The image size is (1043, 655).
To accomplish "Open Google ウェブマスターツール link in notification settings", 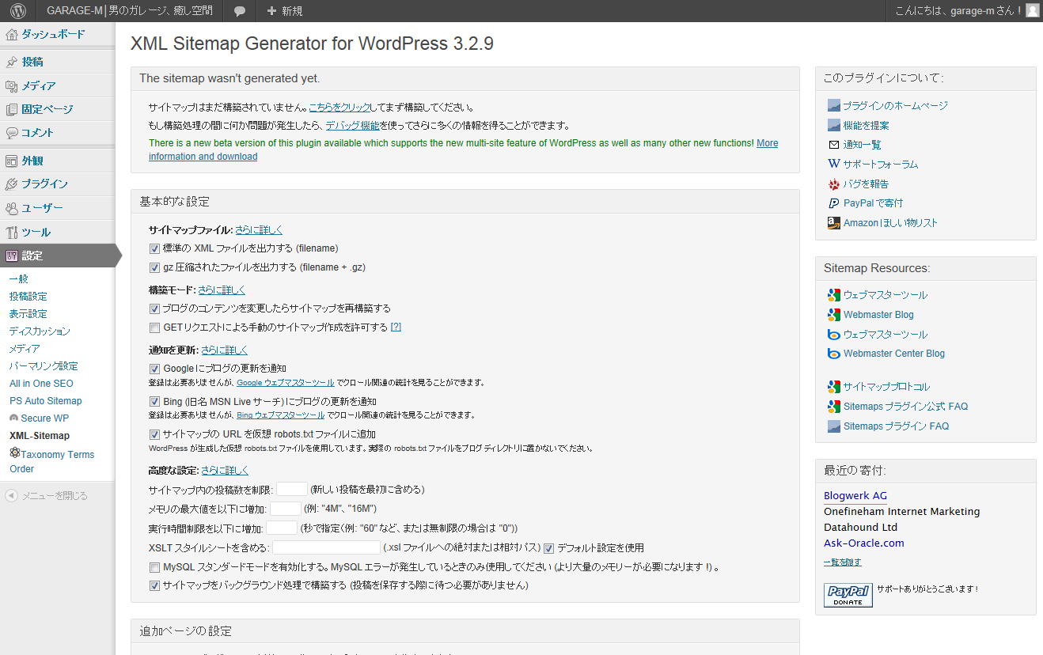I will click(x=286, y=383).
